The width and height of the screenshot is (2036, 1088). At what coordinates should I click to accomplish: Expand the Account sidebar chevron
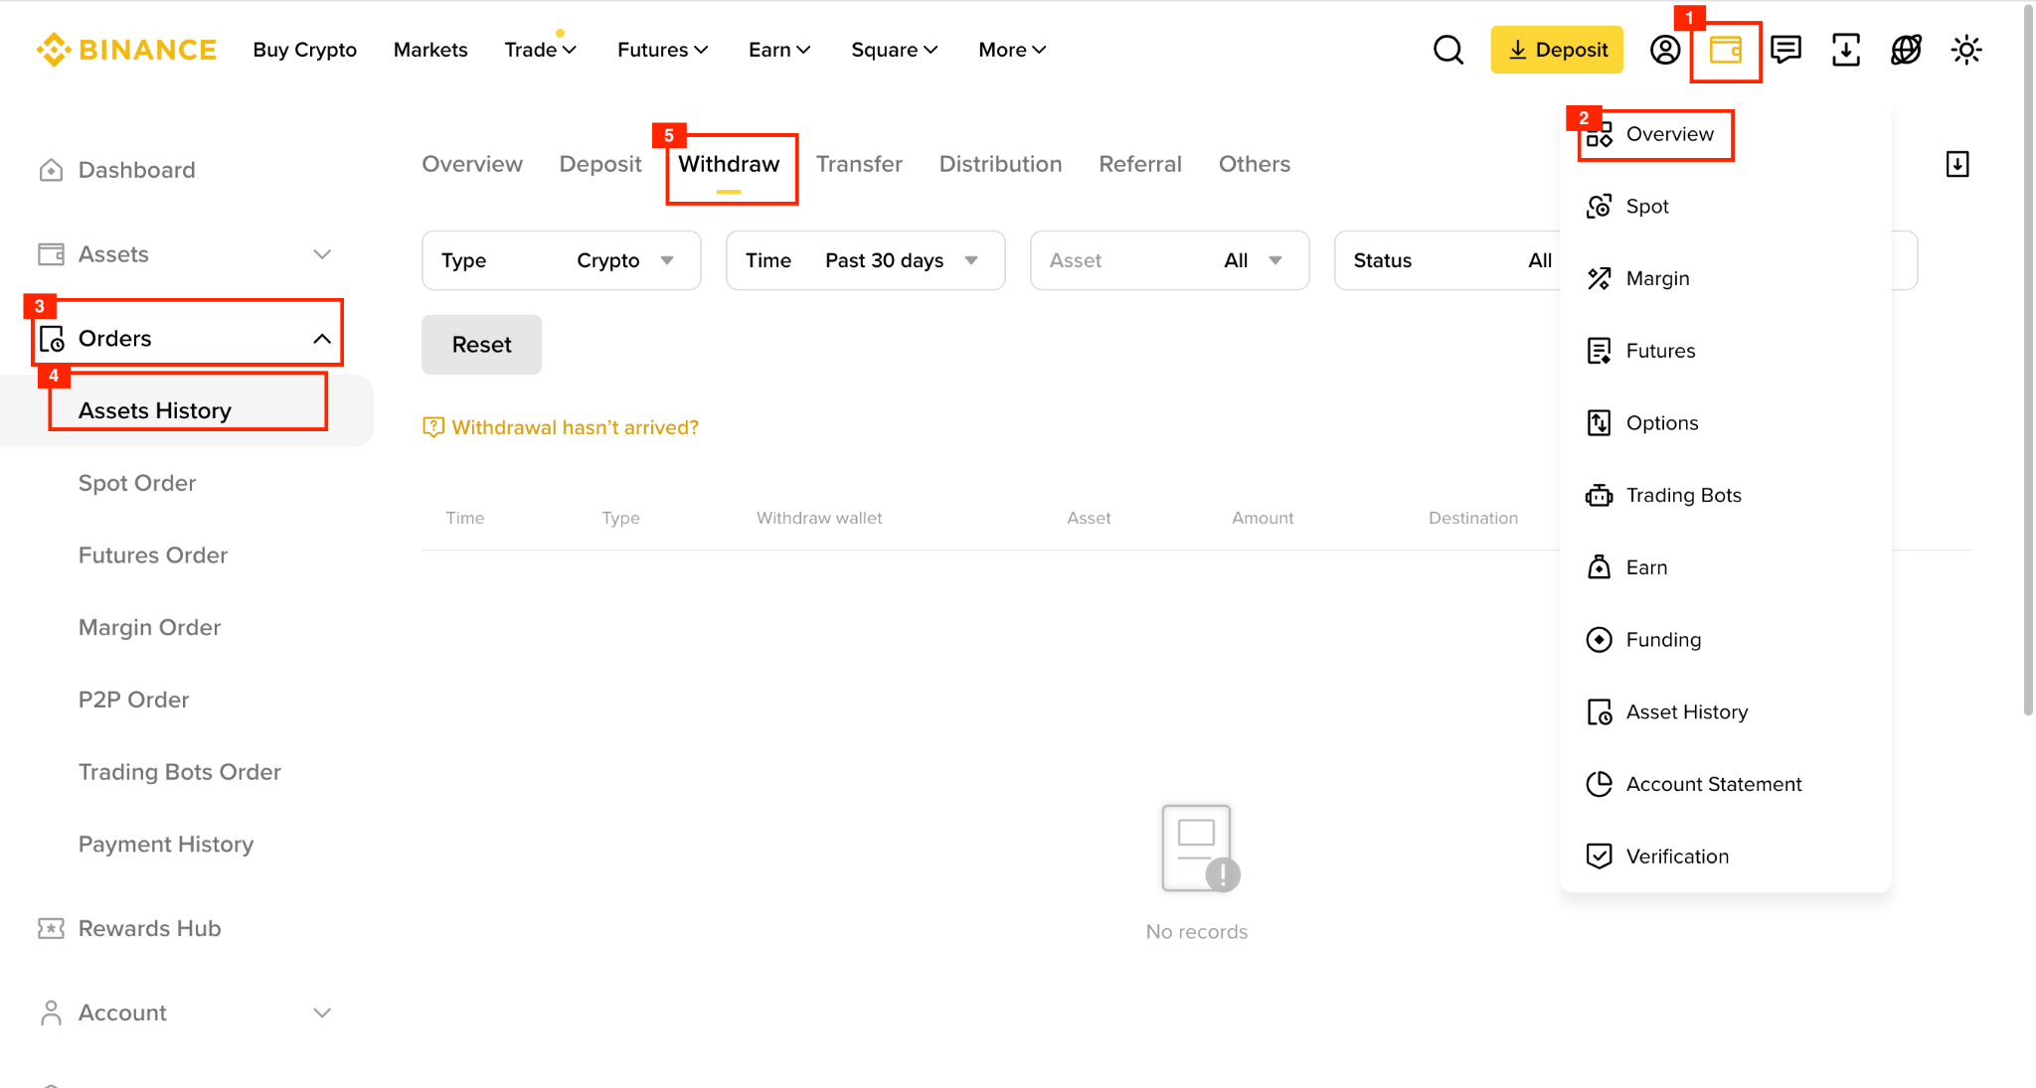322,1012
